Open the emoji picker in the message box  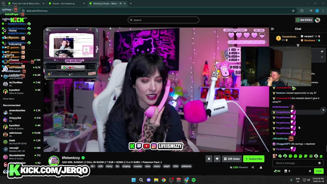[x=319, y=163]
